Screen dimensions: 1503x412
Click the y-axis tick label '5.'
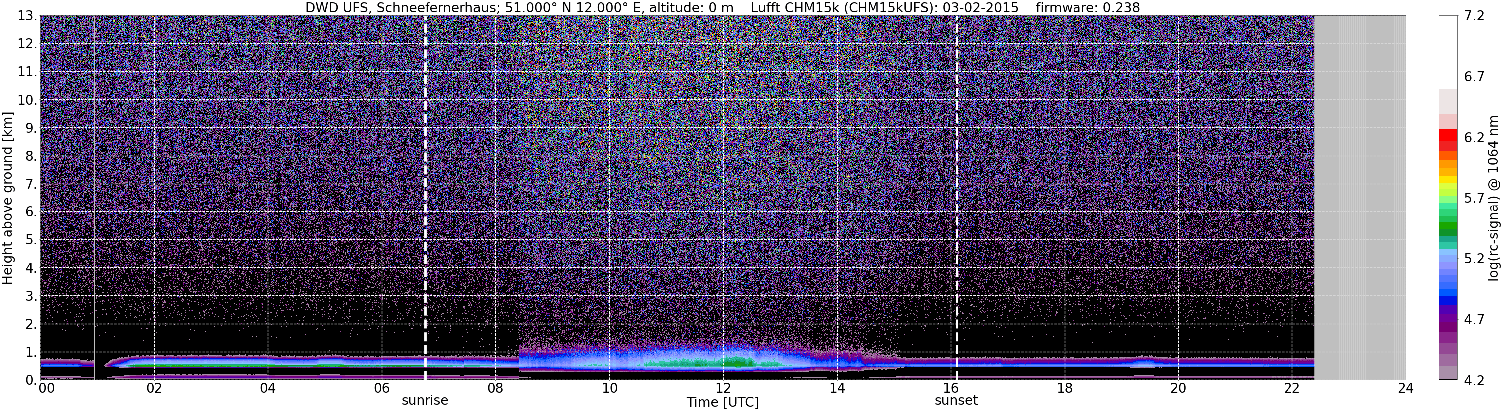(31, 240)
